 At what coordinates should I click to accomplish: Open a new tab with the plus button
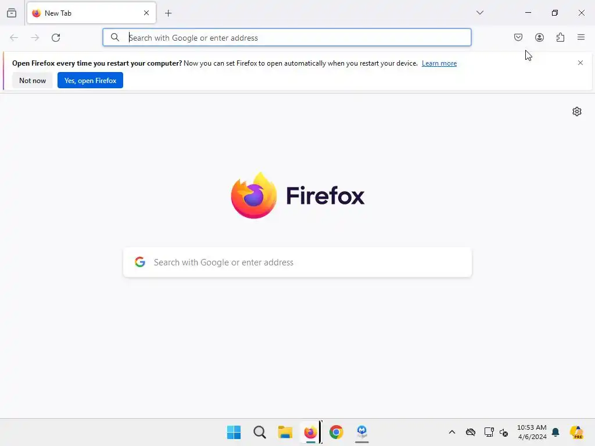coord(169,13)
